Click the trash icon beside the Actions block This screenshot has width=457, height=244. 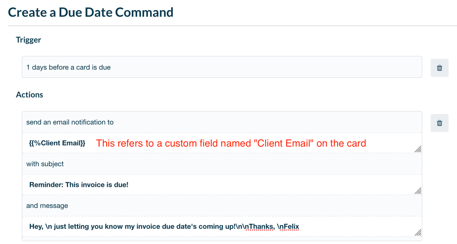pos(439,123)
